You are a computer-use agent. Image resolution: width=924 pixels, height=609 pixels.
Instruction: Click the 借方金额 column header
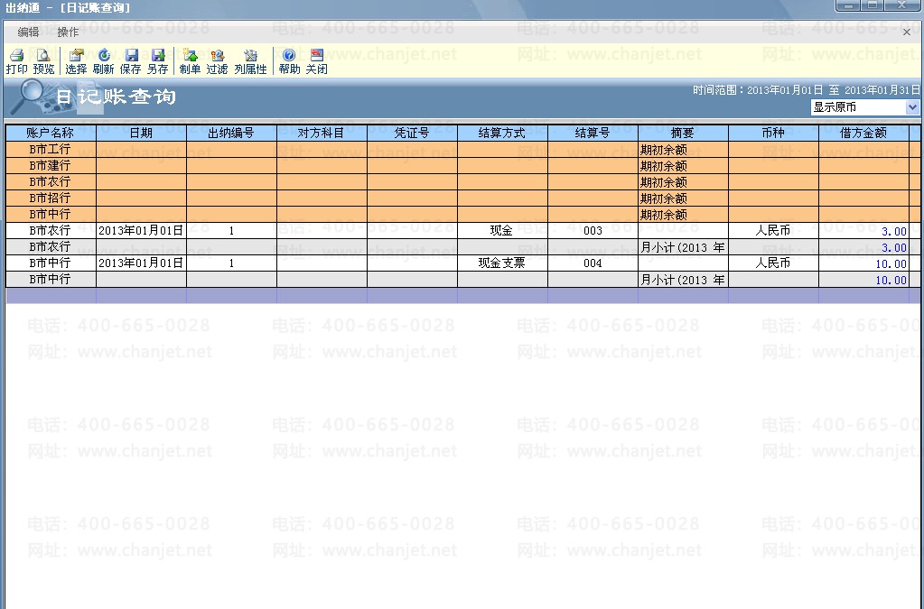click(x=863, y=133)
